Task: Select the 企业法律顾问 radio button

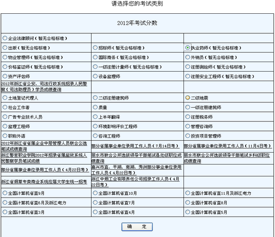Action: 5,38
